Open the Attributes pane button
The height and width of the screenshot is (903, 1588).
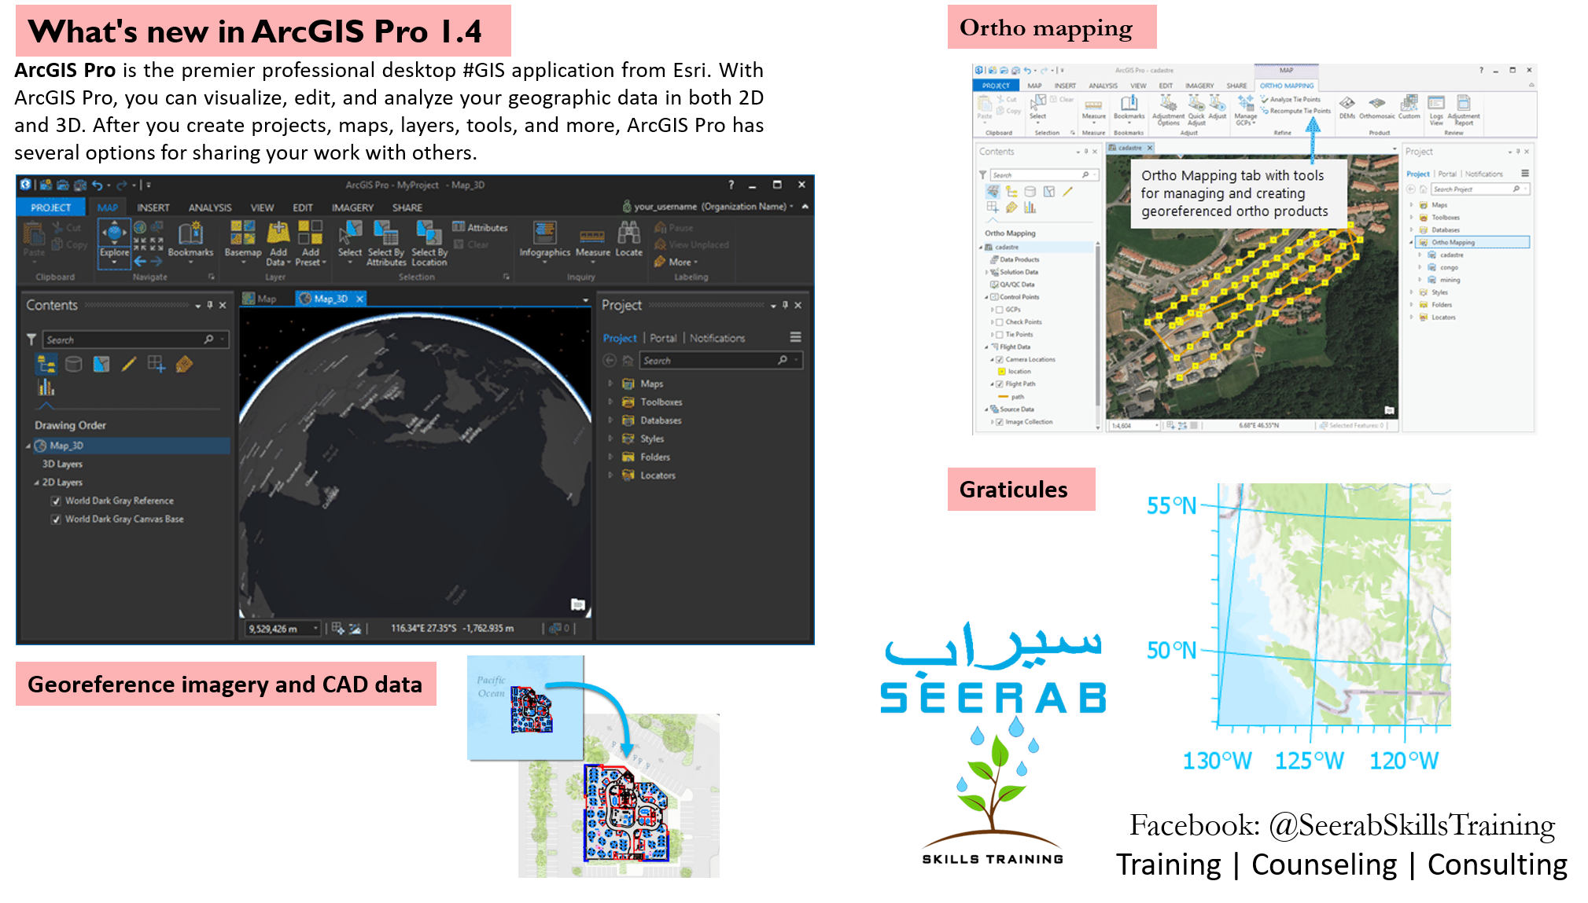[481, 227]
